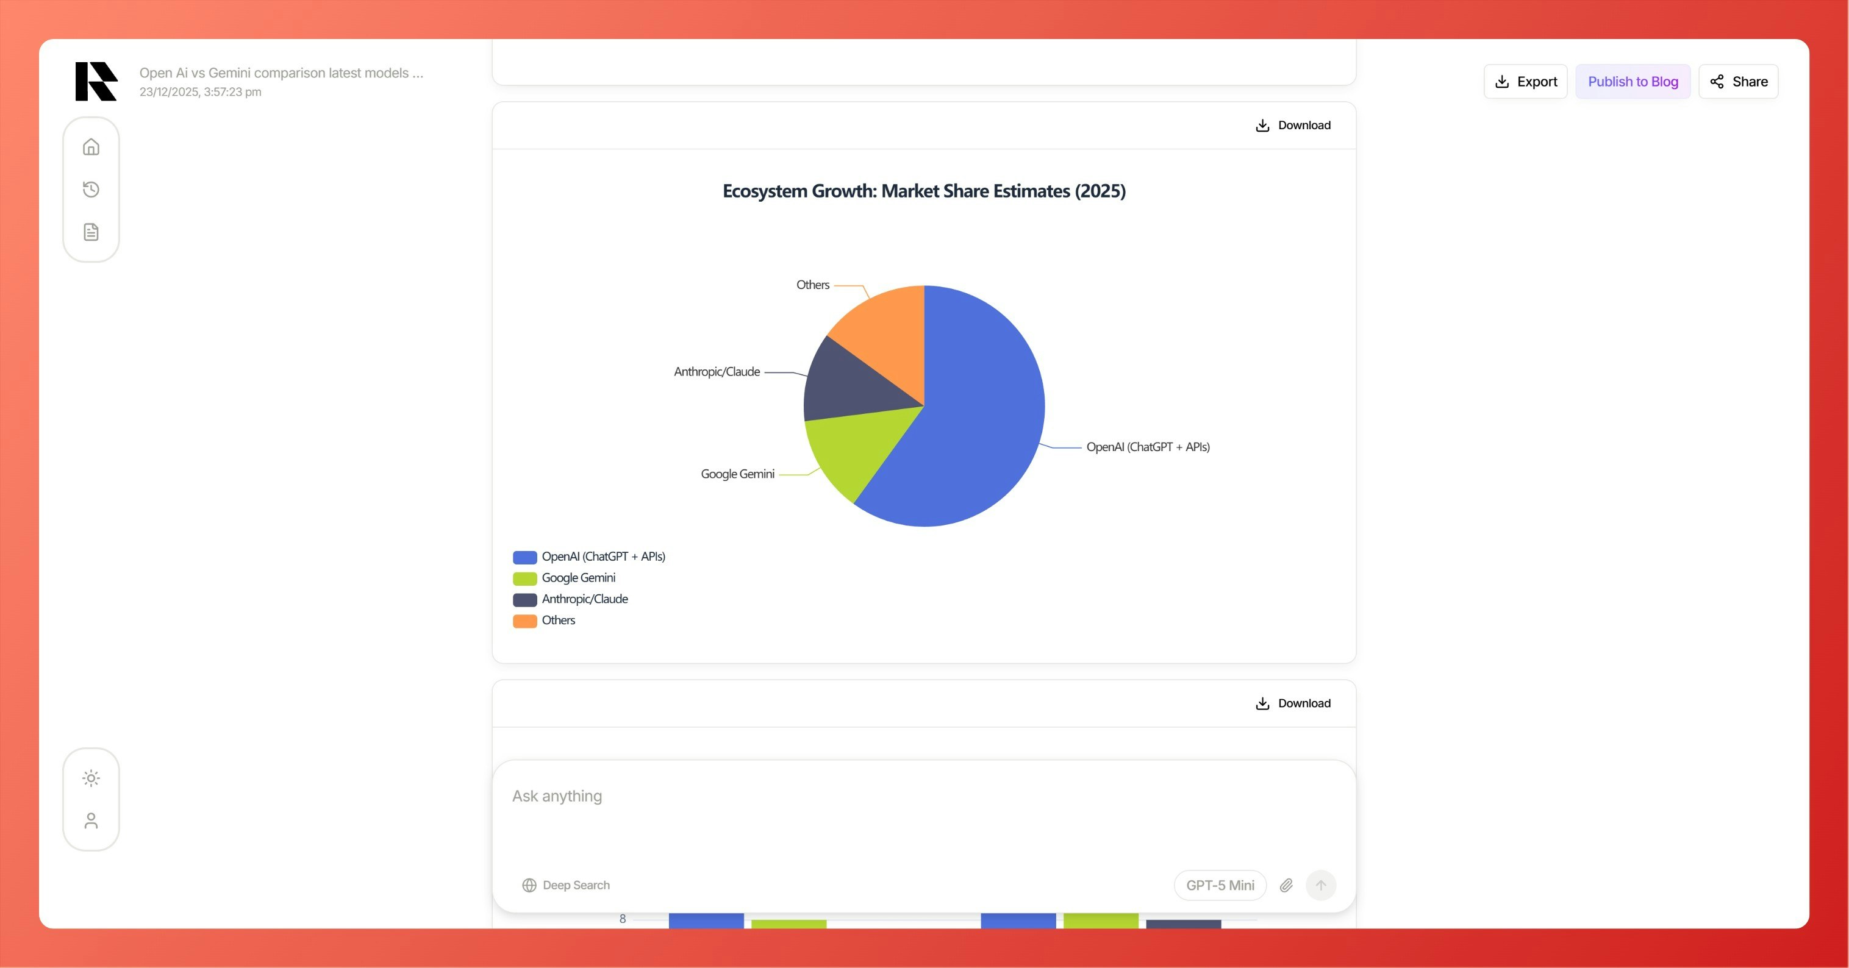Click the paperclip attach file icon
This screenshot has width=1849, height=968.
(x=1286, y=884)
